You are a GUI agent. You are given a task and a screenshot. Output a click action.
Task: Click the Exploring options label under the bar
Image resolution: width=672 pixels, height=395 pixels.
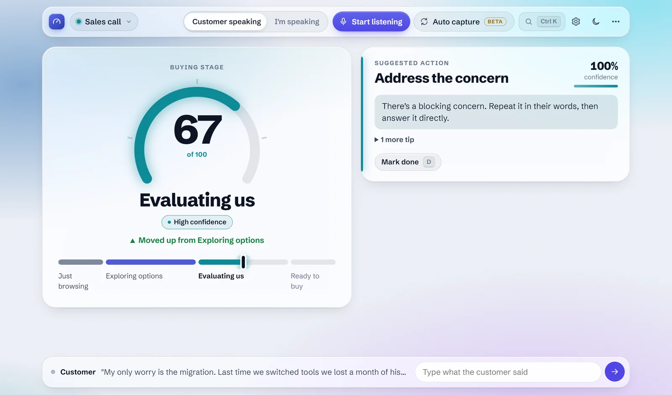pyautogui.click(x=134, y=276)
